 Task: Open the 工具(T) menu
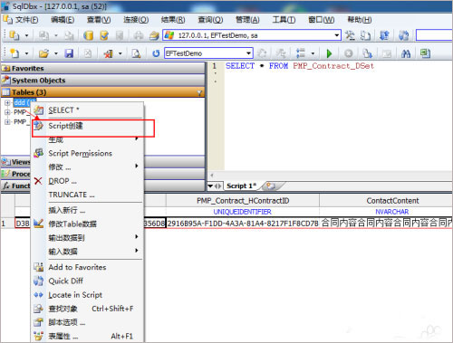(284, 20)
